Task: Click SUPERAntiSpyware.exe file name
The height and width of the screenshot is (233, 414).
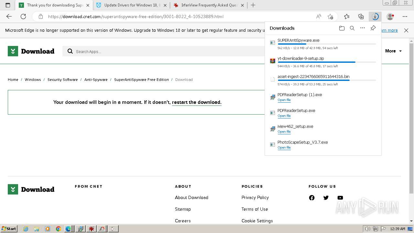Action: pos(299,40)
